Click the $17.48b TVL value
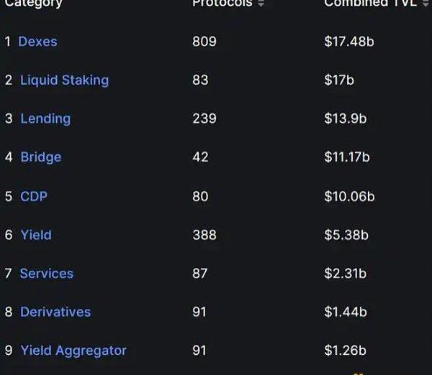Screen dimensions: 432x375 (x=349, y=42)
